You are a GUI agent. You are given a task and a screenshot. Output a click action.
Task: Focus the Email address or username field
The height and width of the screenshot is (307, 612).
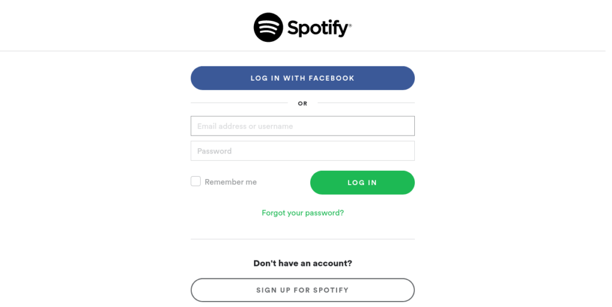(302, 126)
